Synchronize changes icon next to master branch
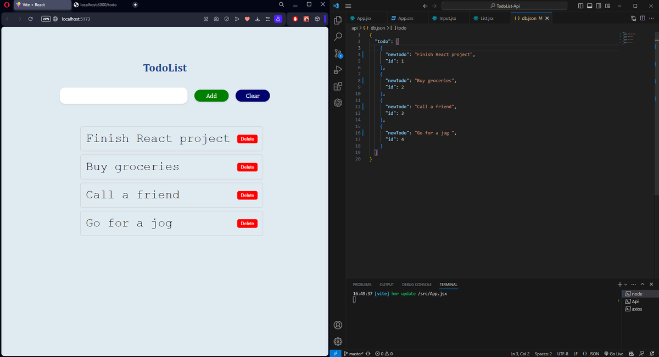The image size is (659, 357). pos(367,353)
